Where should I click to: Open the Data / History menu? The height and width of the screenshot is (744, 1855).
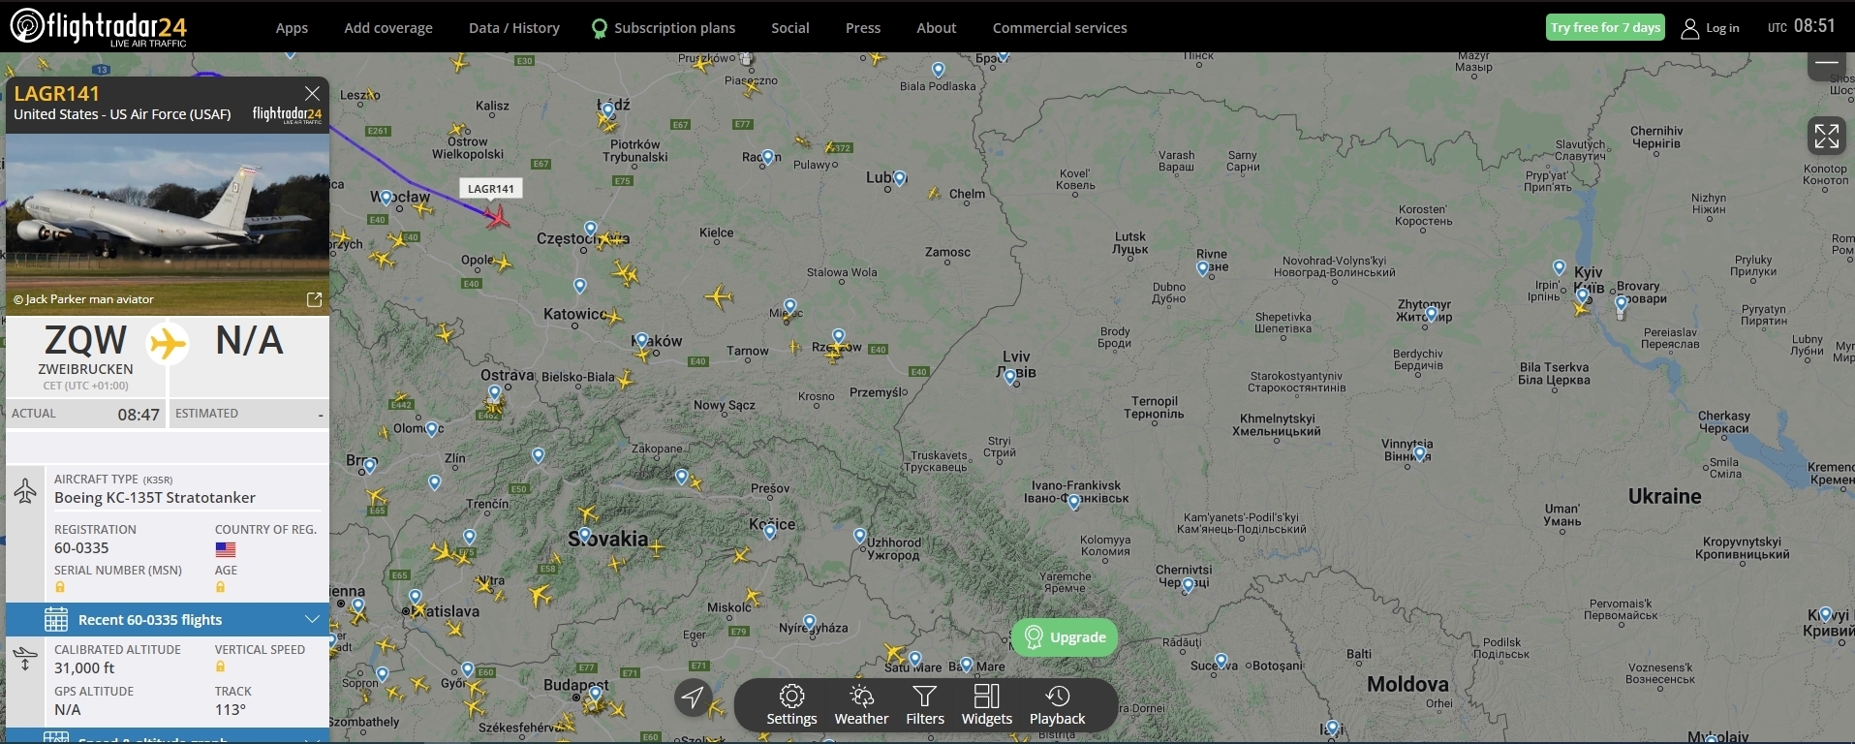514,28
